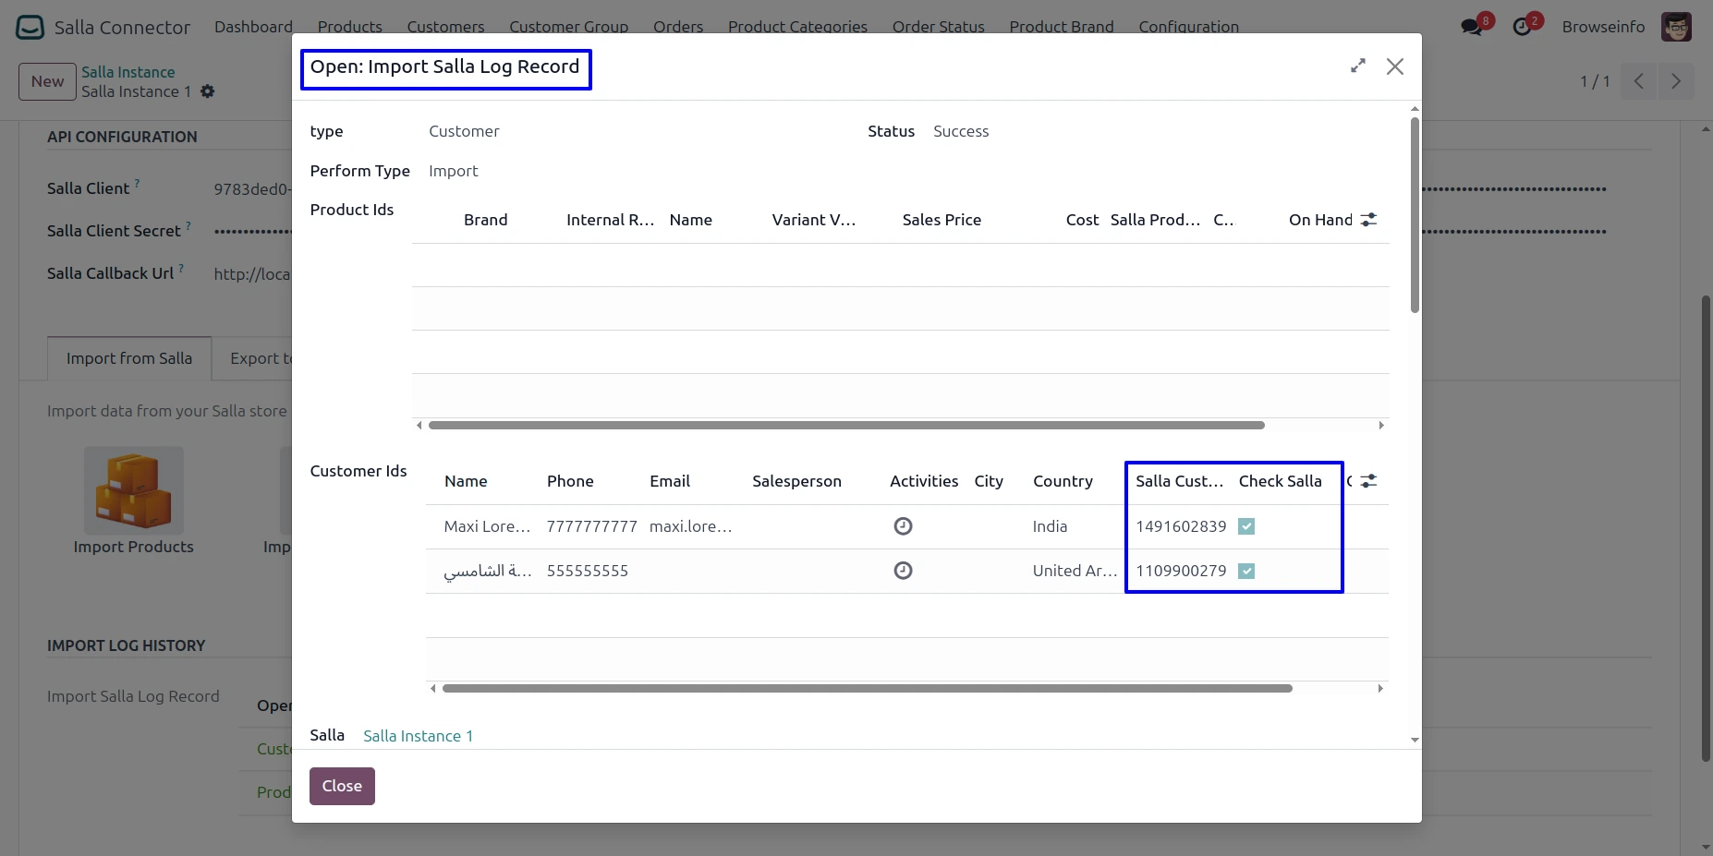
Task: Expand the dialog to full screen
Action: (x=1357, y=66)
